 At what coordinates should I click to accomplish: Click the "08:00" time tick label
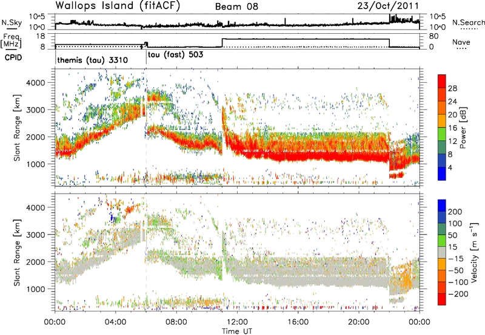(176, 322)
